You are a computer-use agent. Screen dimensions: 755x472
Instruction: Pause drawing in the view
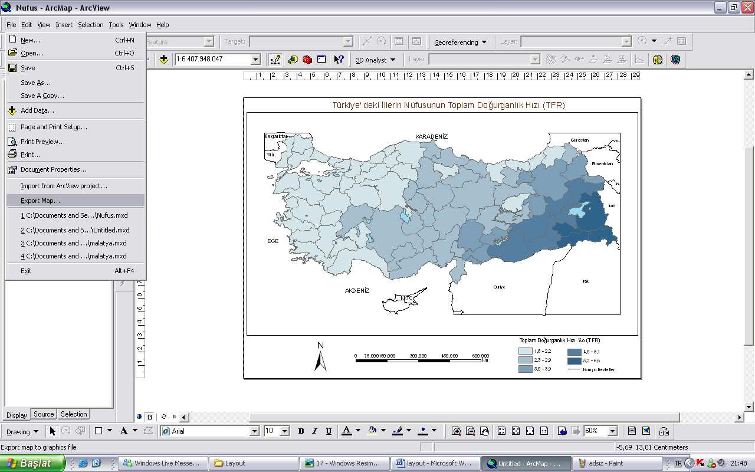173,417
